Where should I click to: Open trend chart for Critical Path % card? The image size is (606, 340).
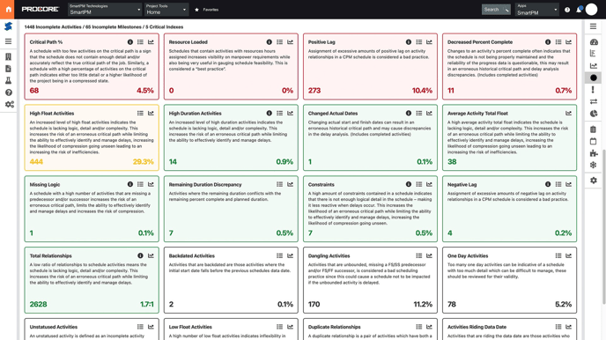point(151,41)
